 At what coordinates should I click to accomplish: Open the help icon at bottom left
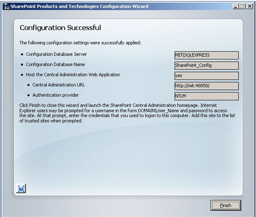pos(21,189)
